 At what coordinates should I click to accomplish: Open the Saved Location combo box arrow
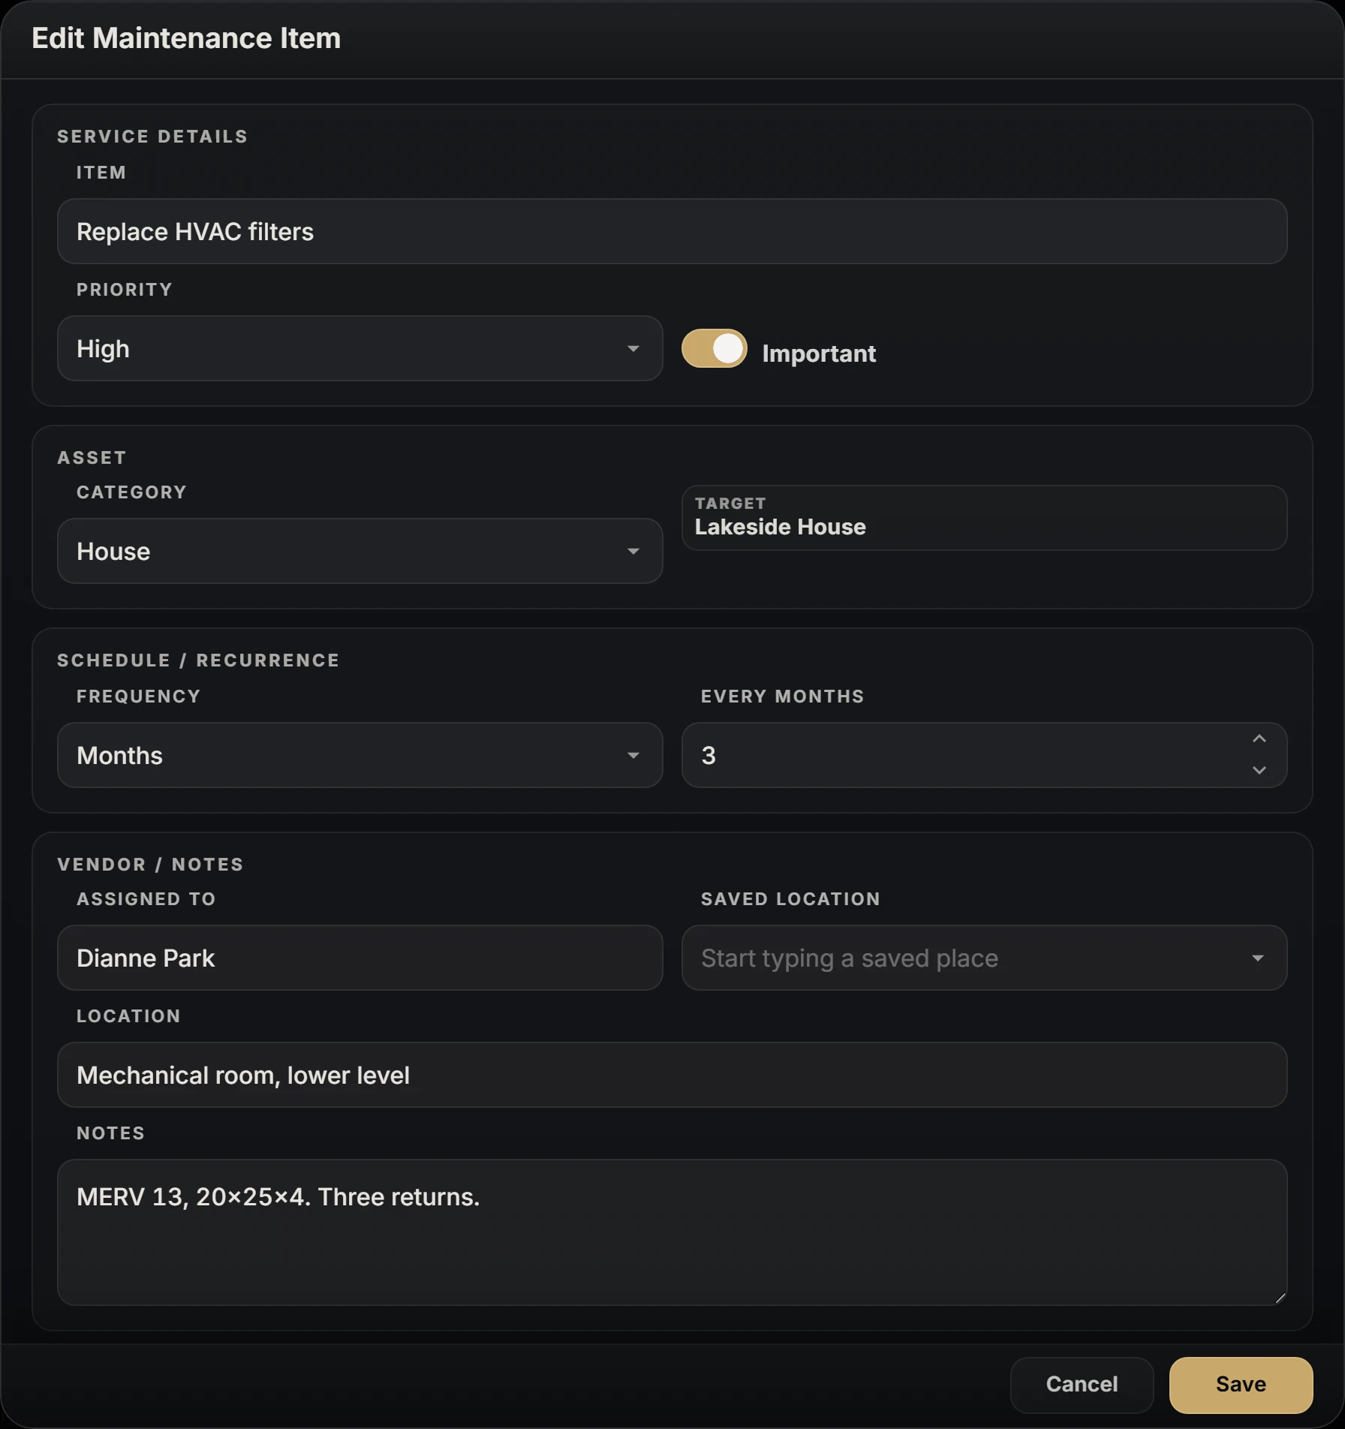coord(1257,958)
